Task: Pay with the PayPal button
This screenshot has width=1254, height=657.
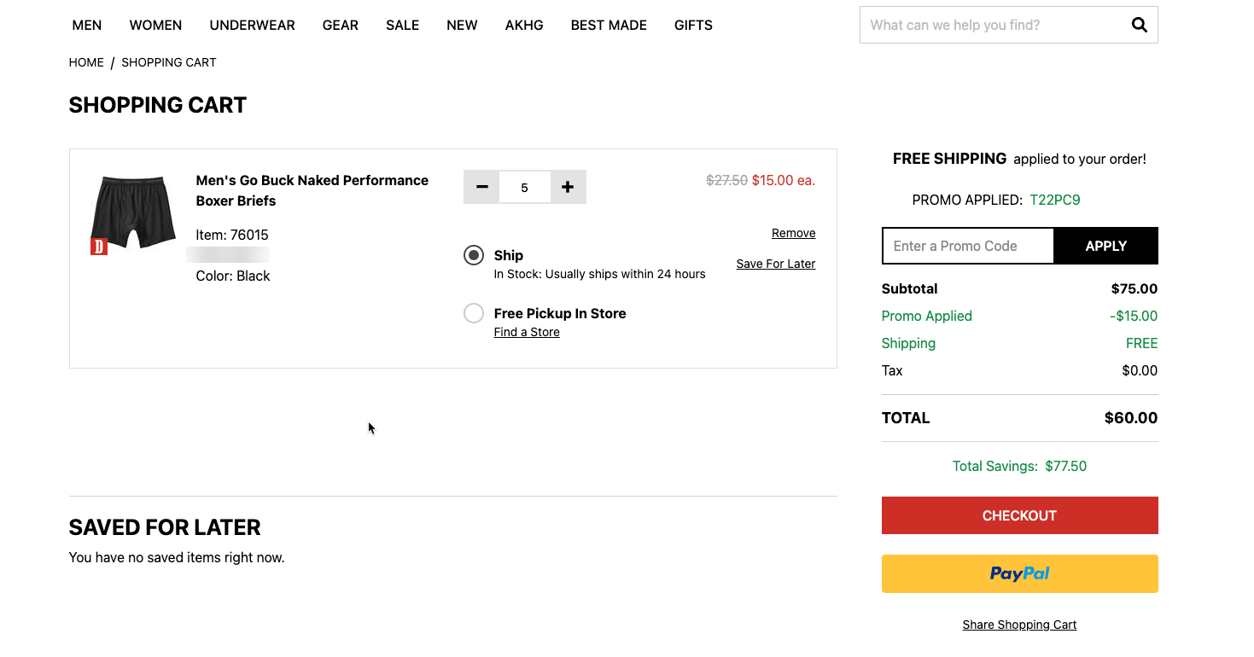Action: [x=1019, y=573]
